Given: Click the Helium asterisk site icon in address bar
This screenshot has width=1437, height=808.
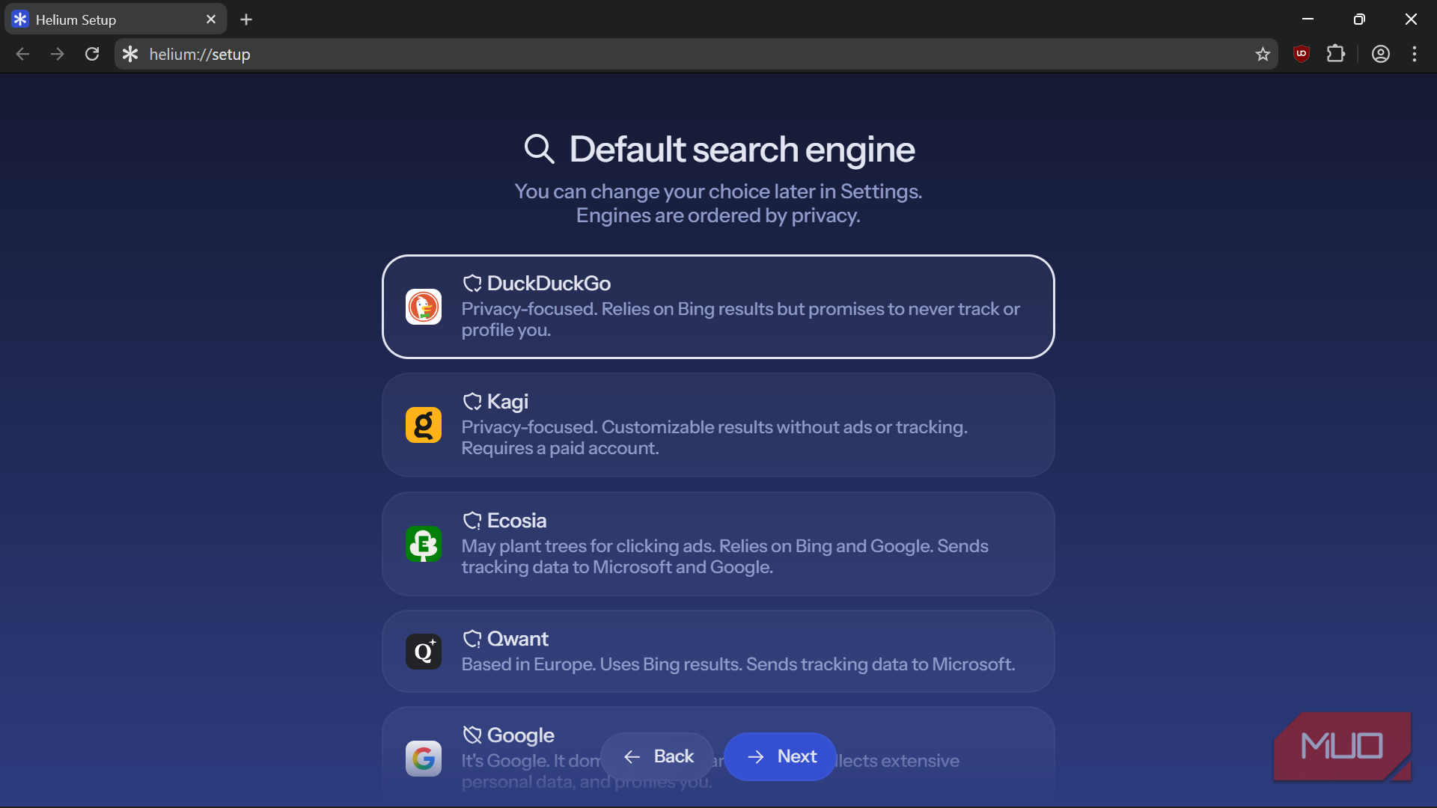Looking at the screenshot, I should [130, 54].
